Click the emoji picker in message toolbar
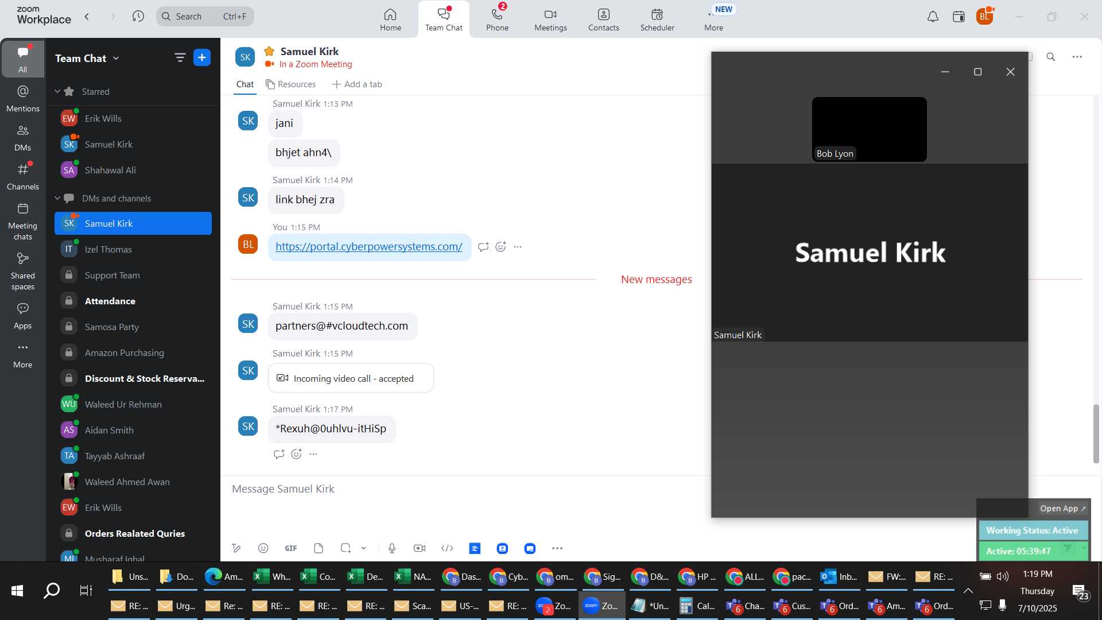This screenshot has height=620, width=1102. pyautogui.click(x=263, y=548)
